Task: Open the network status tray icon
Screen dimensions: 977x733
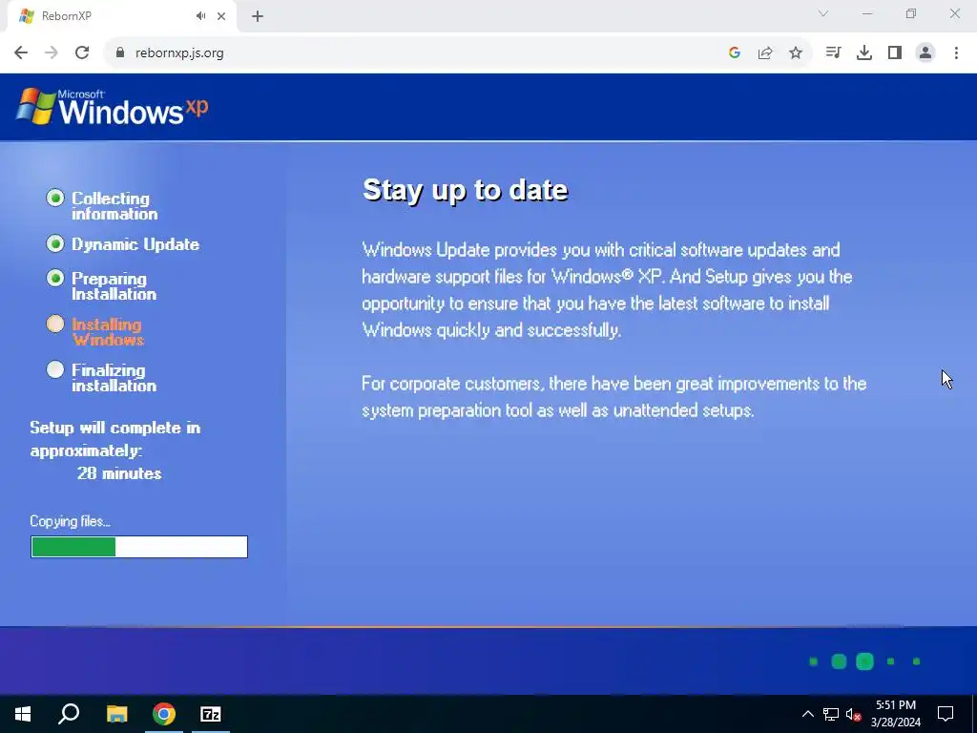Action: point(831,714)
